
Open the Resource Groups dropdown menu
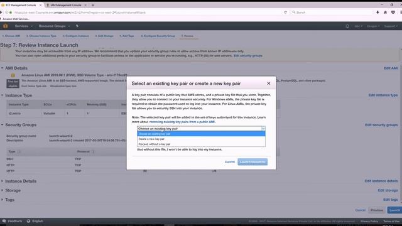(54, 26)
